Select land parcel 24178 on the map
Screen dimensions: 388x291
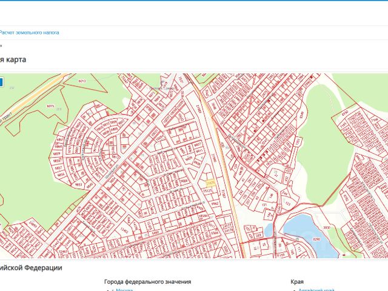click(228, 230)
